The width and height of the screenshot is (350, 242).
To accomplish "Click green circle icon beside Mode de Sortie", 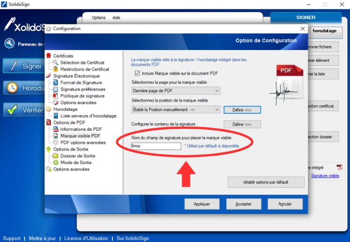I will pos(56,163).
